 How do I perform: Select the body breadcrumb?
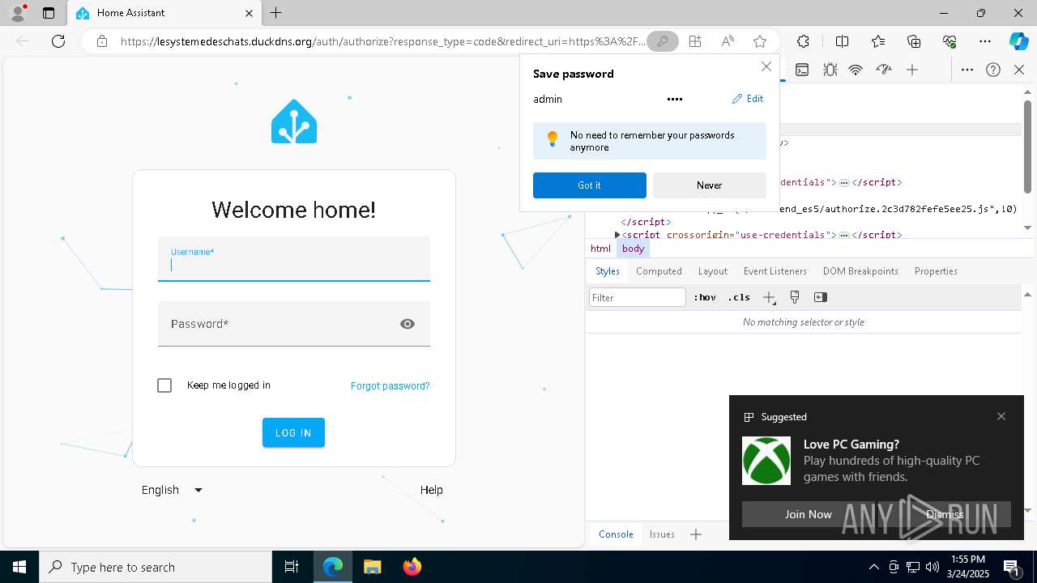(x=634, y=249)
